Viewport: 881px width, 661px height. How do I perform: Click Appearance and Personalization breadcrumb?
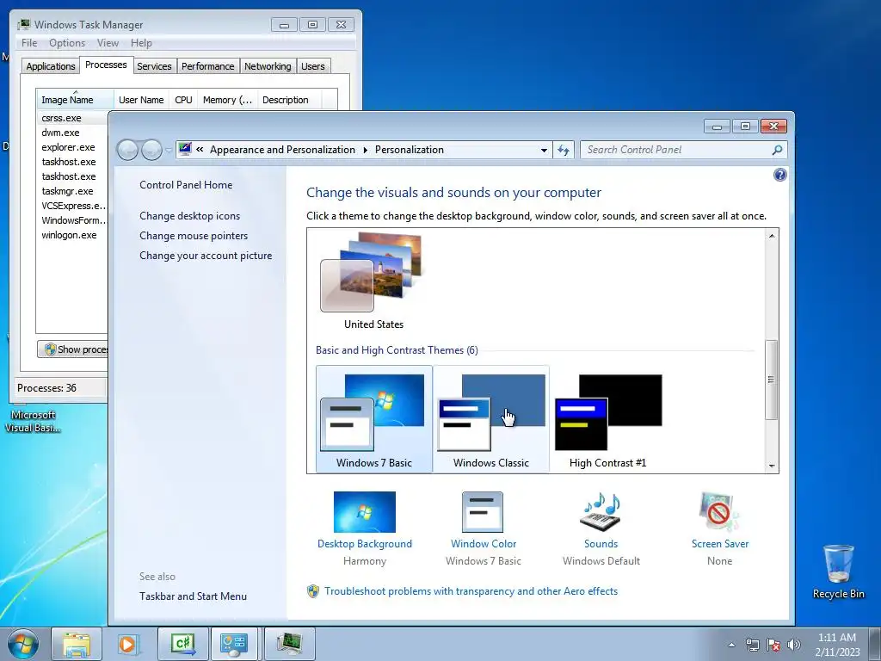pyautogui.click(x=282, y=150)
